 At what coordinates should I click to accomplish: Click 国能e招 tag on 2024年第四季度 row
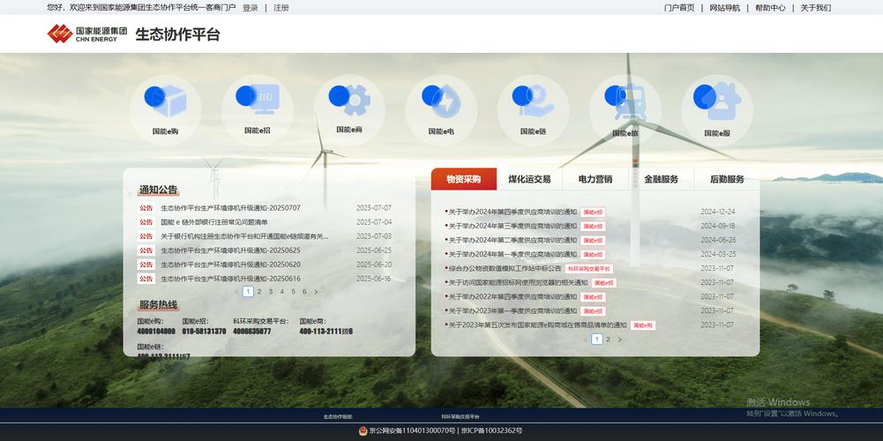point(593,212)
